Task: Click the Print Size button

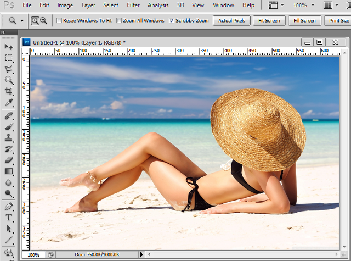Action: click(338, 21)
